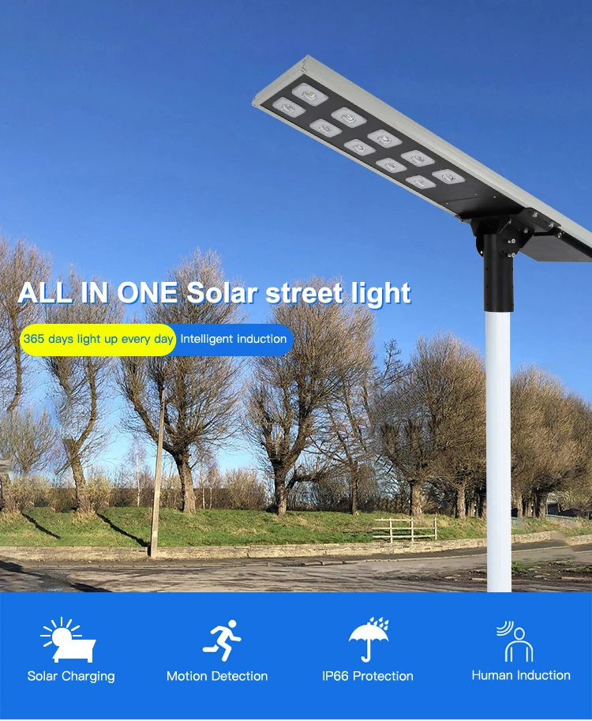
Task: Click the yellow 365 days light up badge
Action: click(x=98, y=340)
